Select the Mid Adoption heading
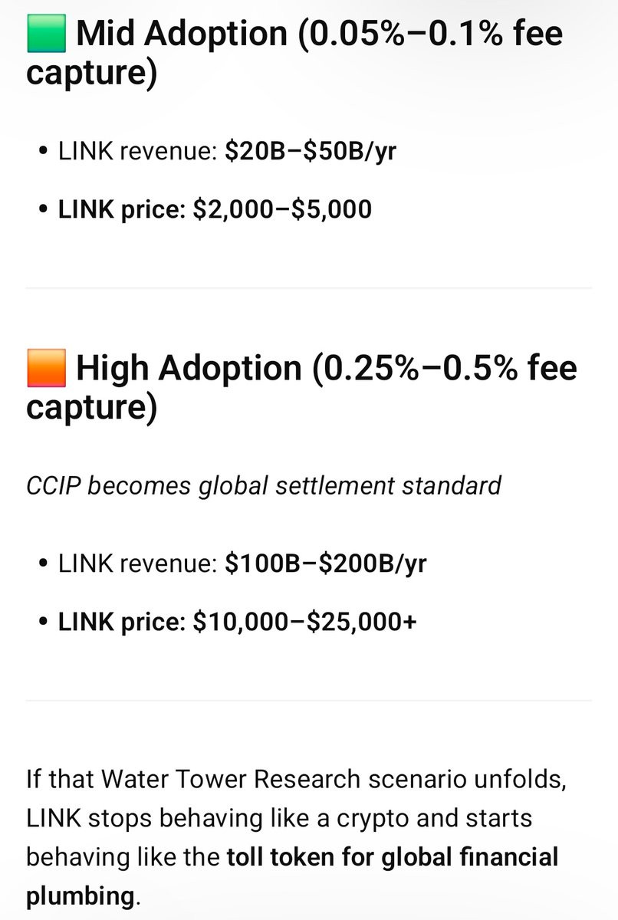The height and width of the screenshot is (920, 618). click(x=294, y=54)
